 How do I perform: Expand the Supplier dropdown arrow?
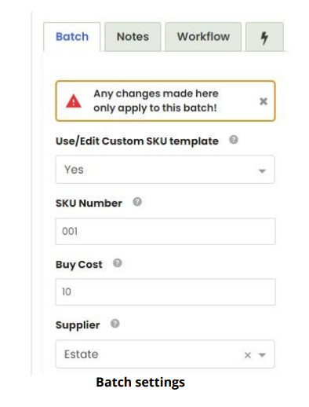[262, 355]
